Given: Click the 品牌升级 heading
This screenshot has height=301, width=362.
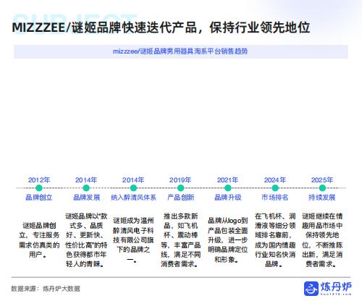Looking at the screenshot, I should 228,198.
